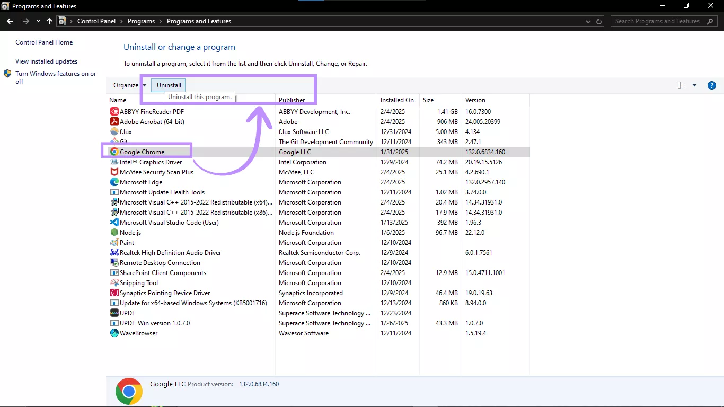724x407 pixels.
Task: Click Synaptics Incorporated publisher cell
Action: 311,293
